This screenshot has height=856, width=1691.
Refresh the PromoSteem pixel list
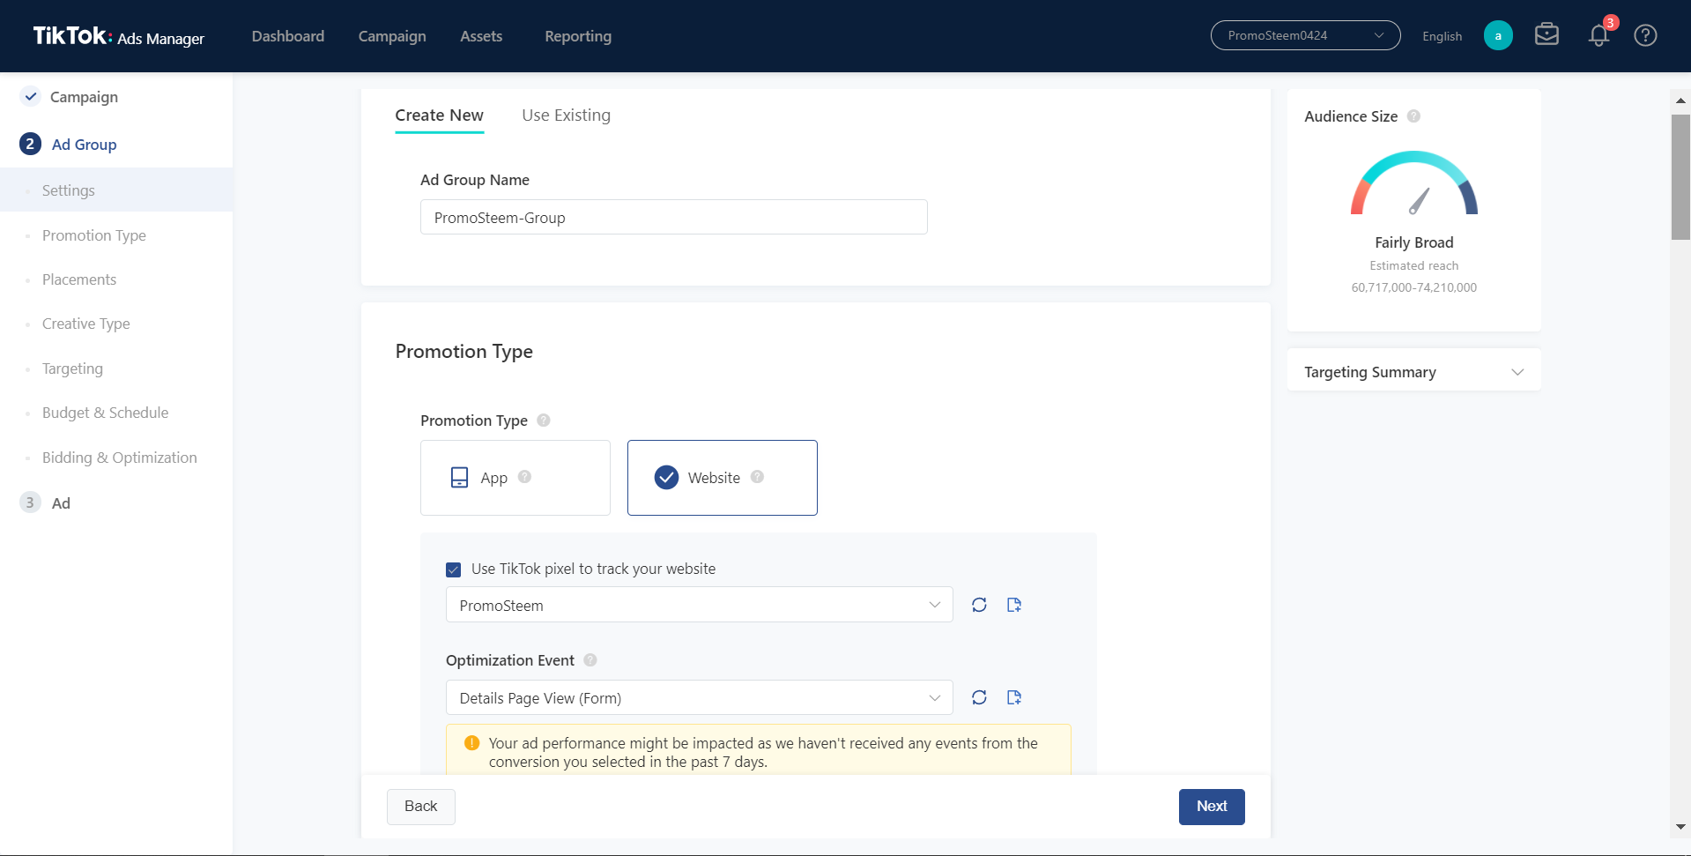pyautogui.click(x=979, y=605)
